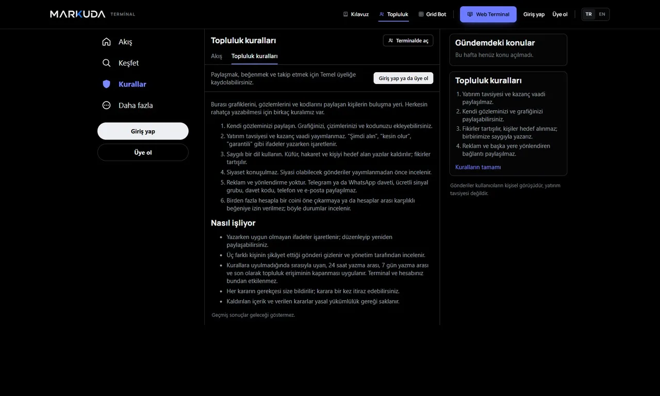
Task: Click the sidebar Üye ol button
Action: (x=143, y=152)
